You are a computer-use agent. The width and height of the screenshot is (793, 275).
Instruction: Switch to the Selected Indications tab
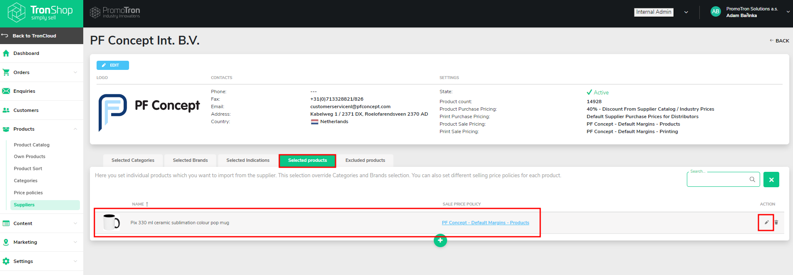tap(248, 161)
